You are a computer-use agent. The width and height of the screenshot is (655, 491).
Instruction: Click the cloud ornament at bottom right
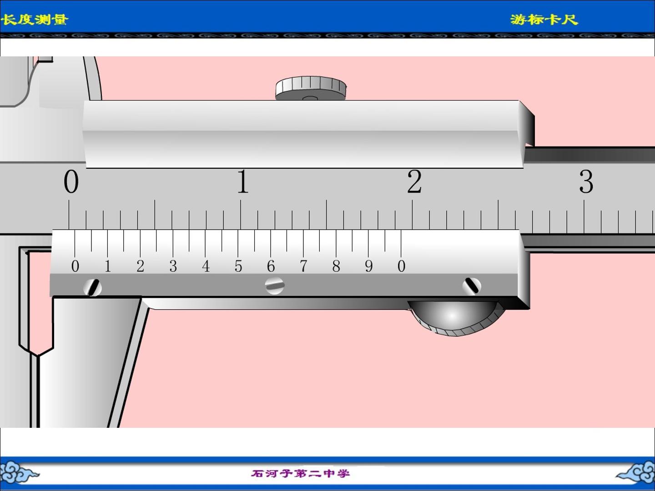click(x=635, y=473)
